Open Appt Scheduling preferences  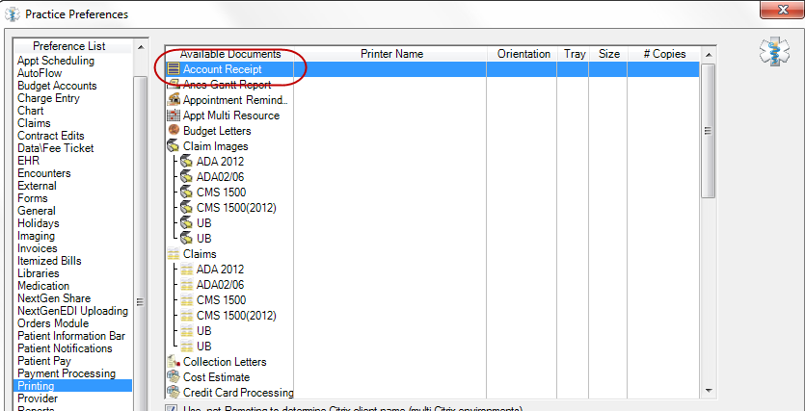point(56,61)
